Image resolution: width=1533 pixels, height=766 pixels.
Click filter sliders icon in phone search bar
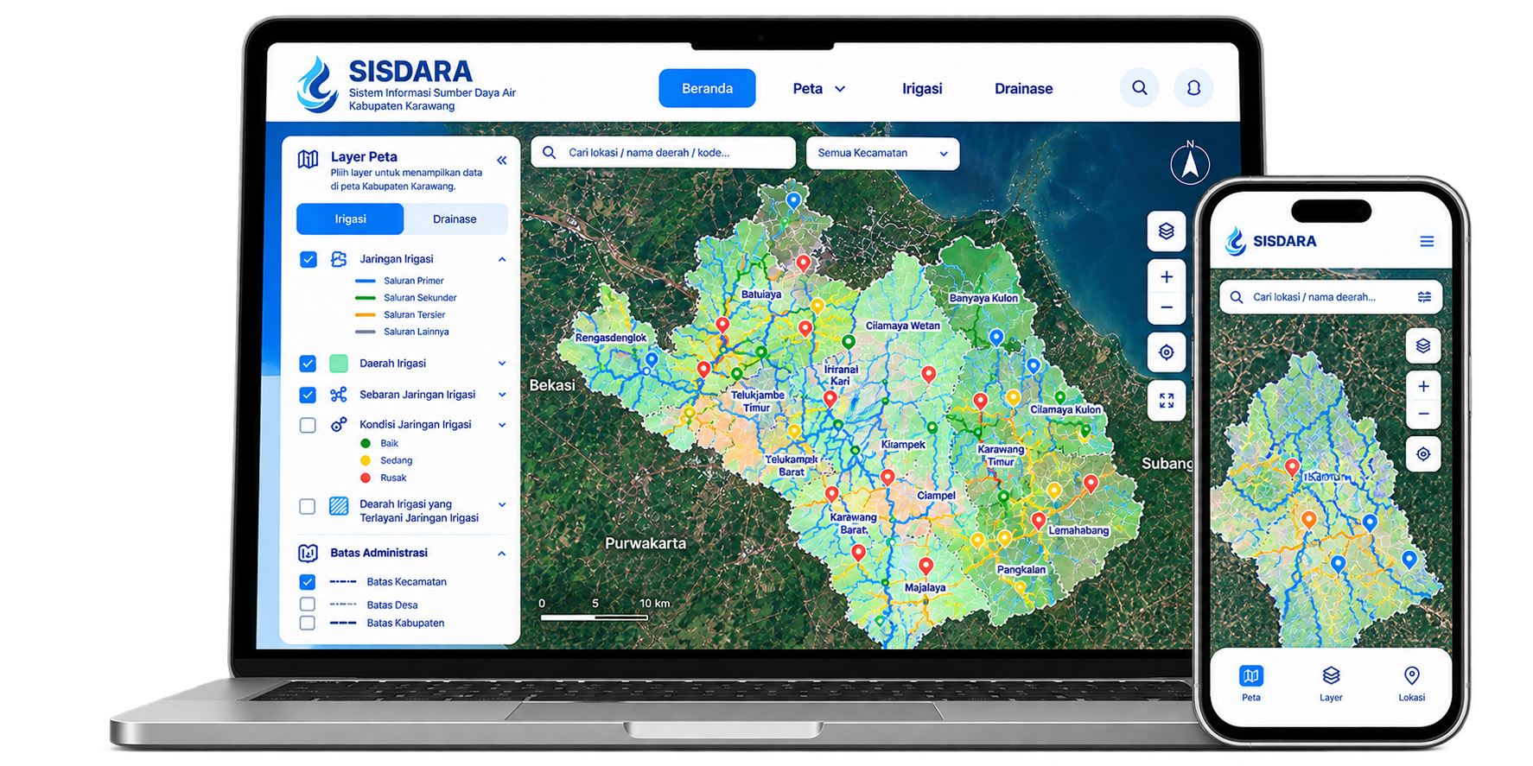point(1424,297)
